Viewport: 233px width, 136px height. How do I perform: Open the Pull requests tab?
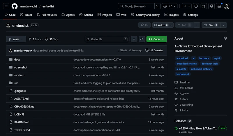pos(47,15)
